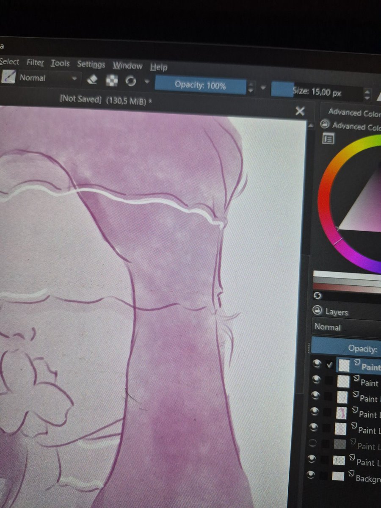The width and height of the screenshot is (381, 508).
Task: Open the color selector settings icon
Action: [328, 138]
